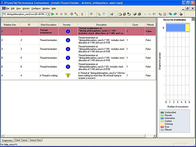Sort by ID column header
This screenshot has height=147, width=196.
[x=29, y=25]
